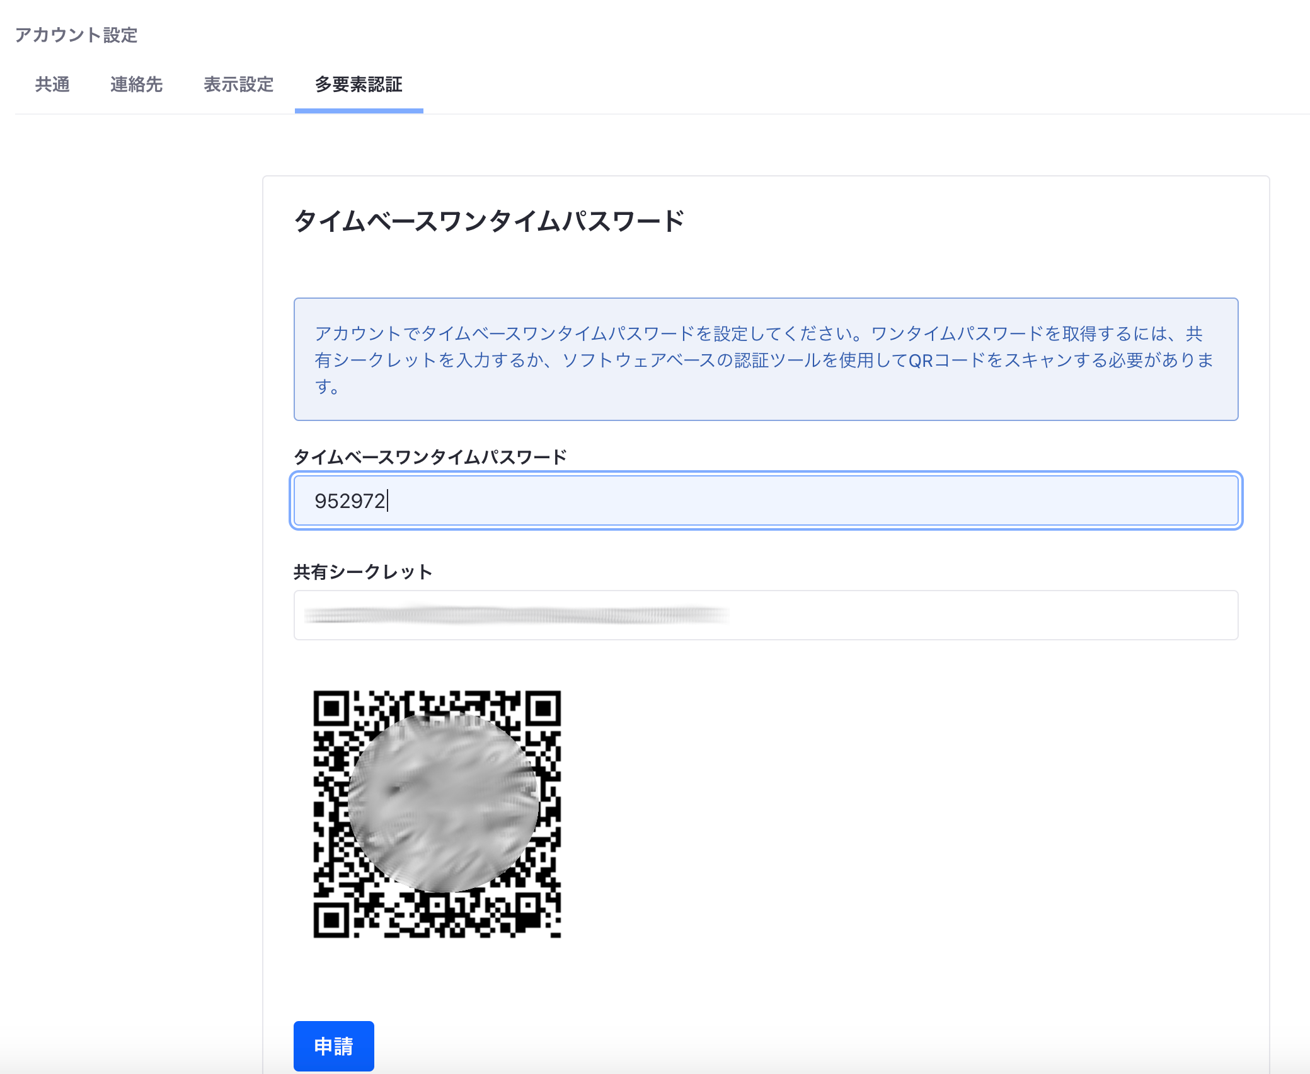Click on the entered code 952972
Viewport: 1310px width, 1074px height.
tap(350, 501)
